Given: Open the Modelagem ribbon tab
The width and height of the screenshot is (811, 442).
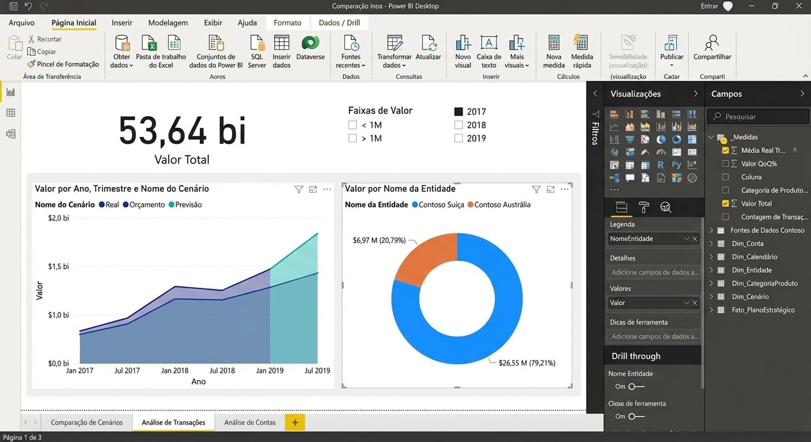Looking at the screenshot, I should [168, 23].
